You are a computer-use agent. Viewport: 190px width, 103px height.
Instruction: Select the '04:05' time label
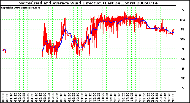32,97
